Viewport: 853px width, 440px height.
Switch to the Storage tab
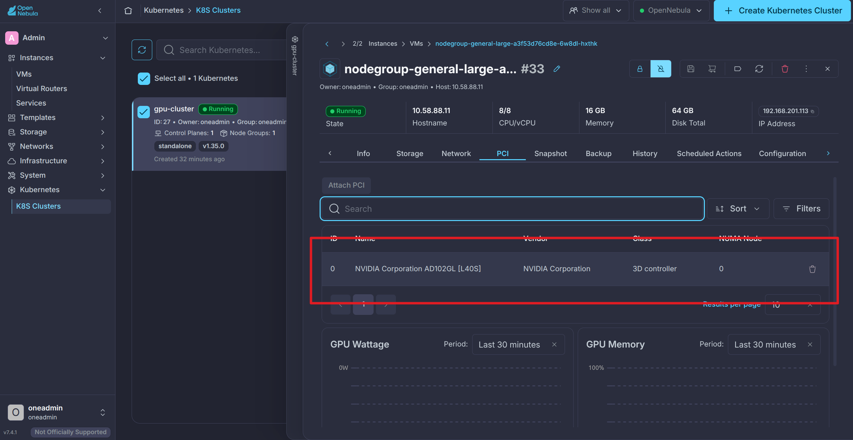[x=410, y=154]
